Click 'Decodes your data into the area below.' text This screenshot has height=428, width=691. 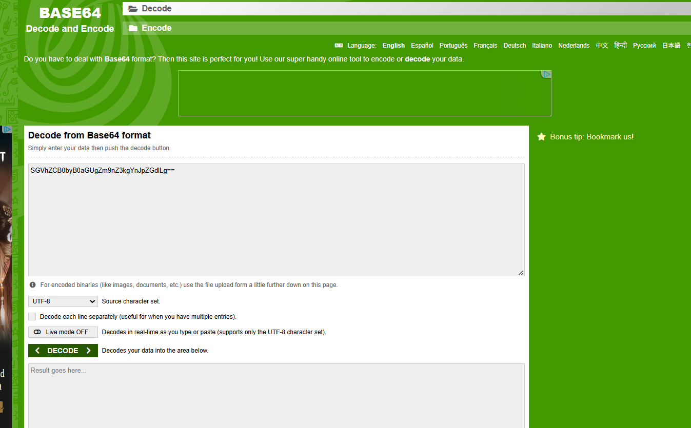[x=155, y=351]
